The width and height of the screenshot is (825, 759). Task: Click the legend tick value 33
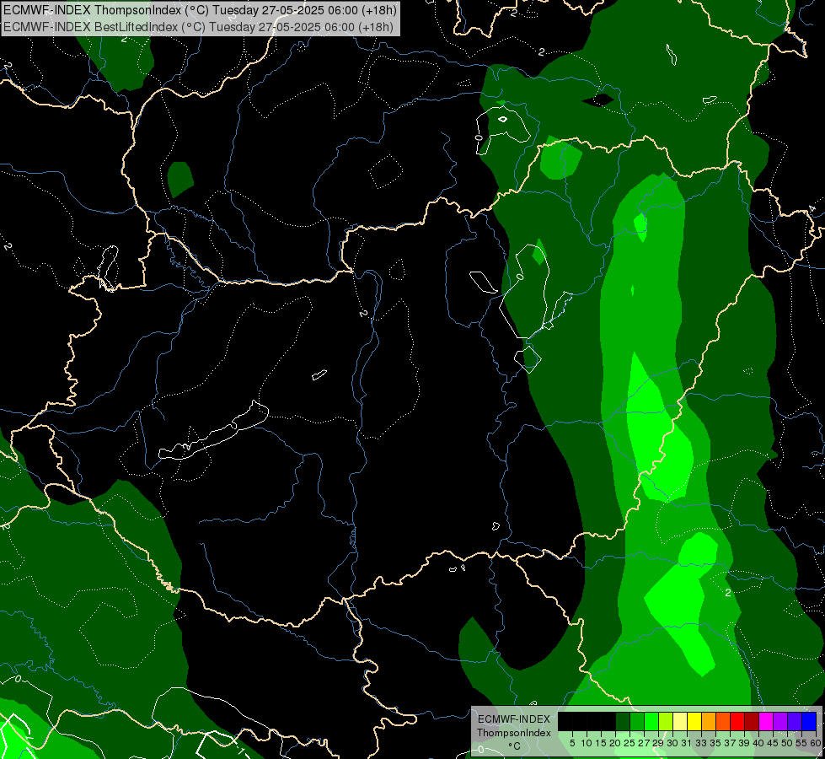[701, 743]
